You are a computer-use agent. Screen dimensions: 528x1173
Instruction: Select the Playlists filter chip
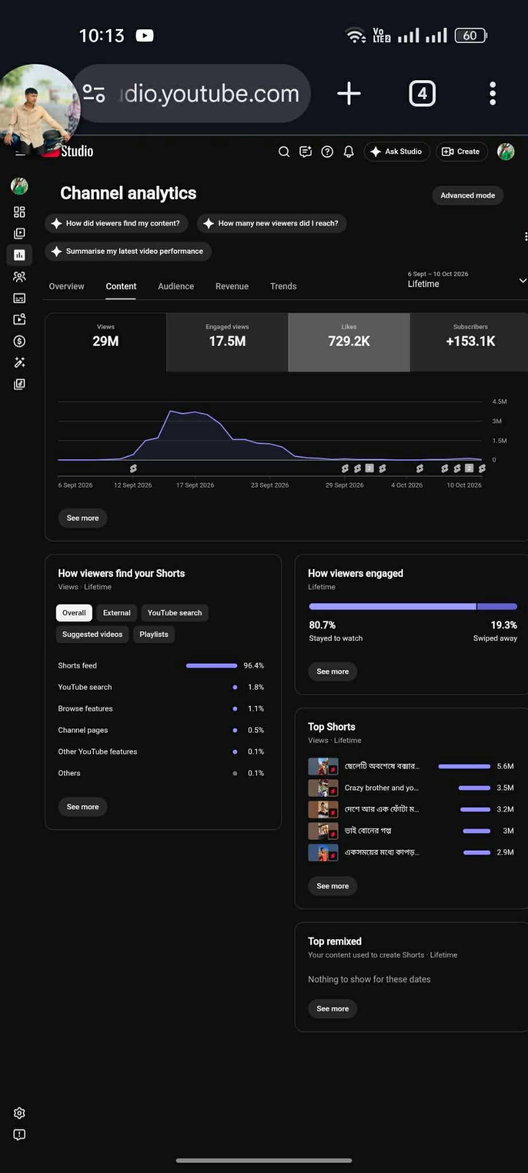pos(154,635)
